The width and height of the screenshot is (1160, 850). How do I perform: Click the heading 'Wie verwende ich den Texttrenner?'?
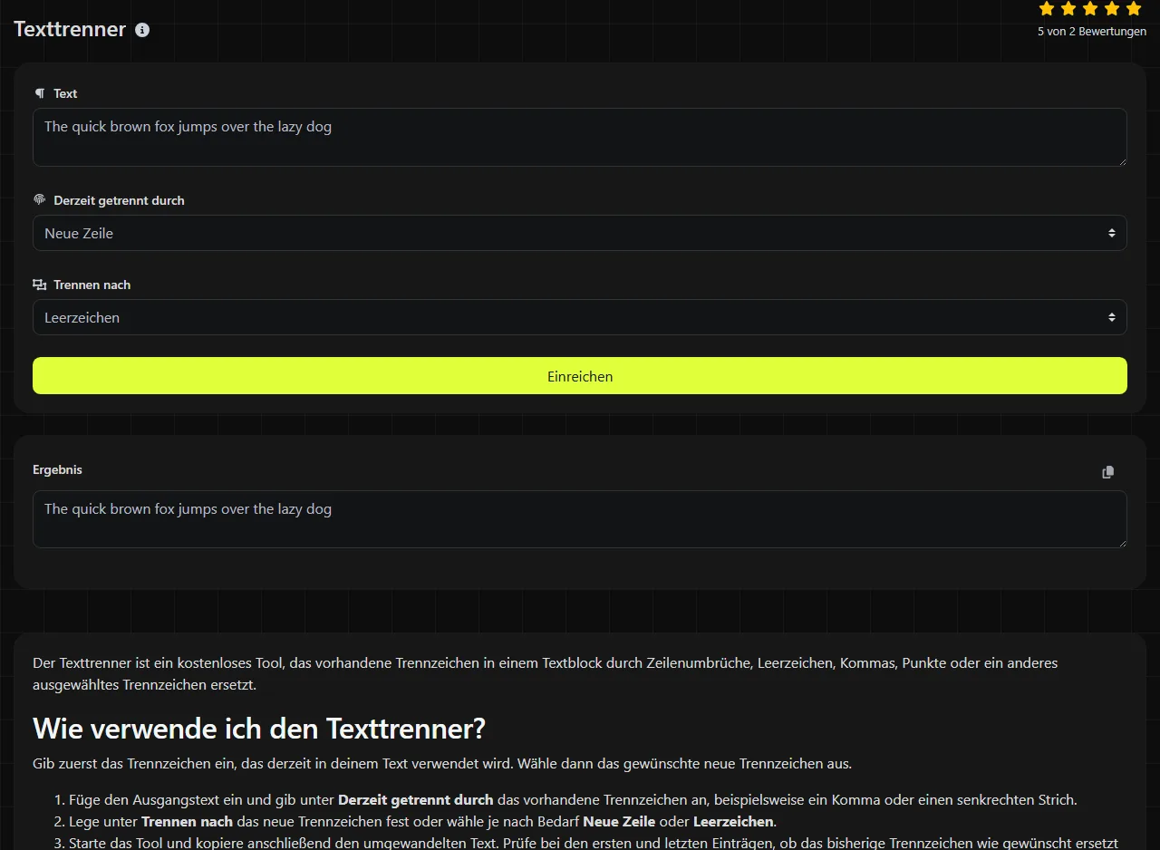click(259, 728)
